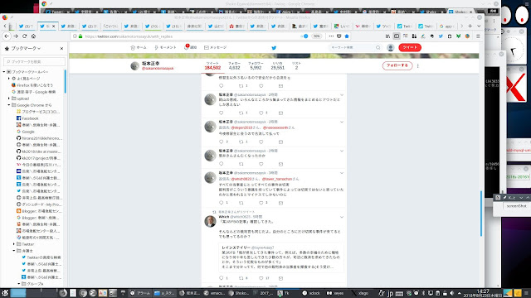Screen dimensions: 531x298
Task: Click the @sakamotomasayuk profile handle
Action: pos(158,69)
